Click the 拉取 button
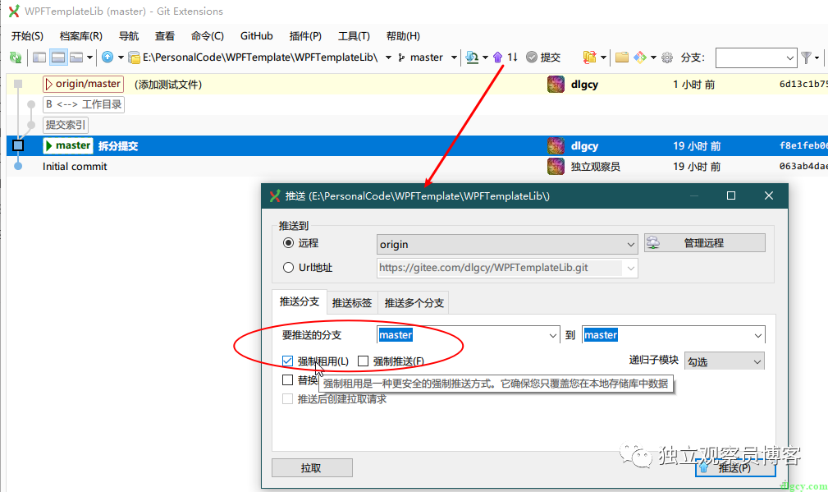 pyautogui.click(x=312, y=467)
